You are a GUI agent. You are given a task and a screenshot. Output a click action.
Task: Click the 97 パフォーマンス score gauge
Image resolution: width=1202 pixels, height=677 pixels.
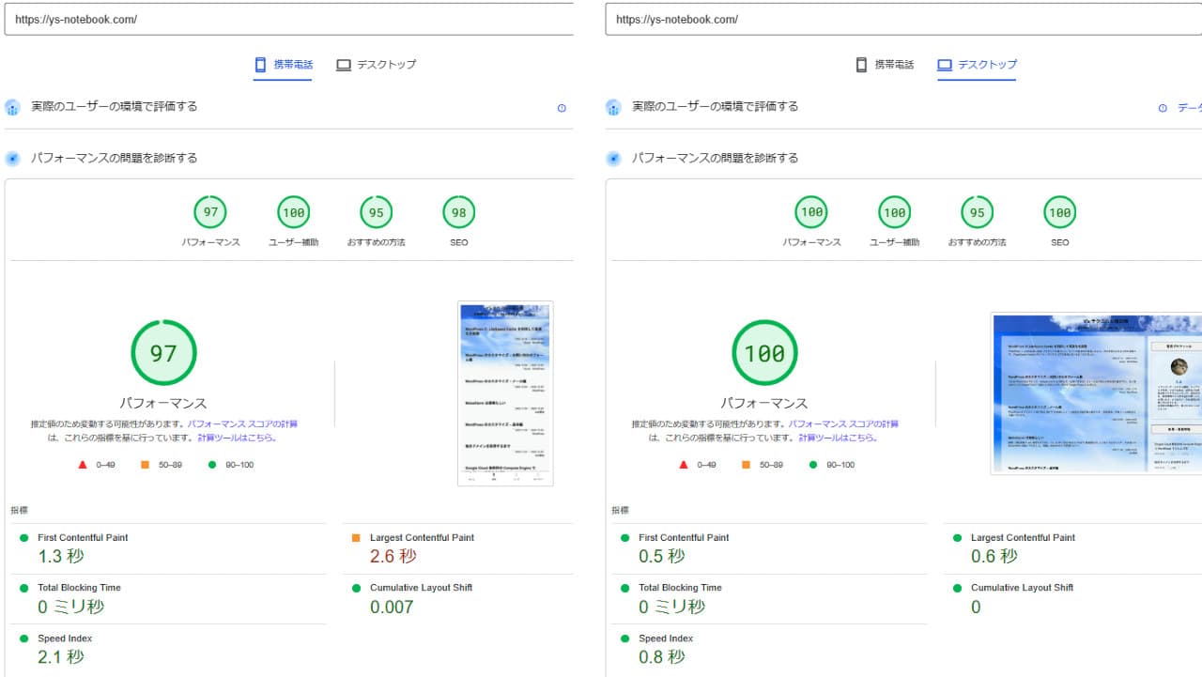[164, 353]
